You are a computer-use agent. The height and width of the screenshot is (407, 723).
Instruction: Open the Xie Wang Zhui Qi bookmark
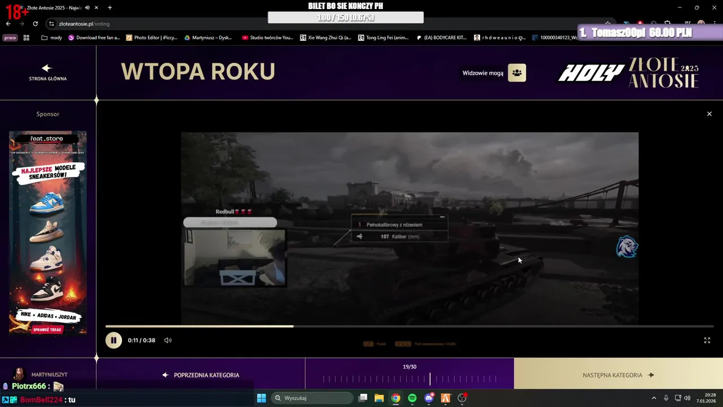click(x=325, y=38)
